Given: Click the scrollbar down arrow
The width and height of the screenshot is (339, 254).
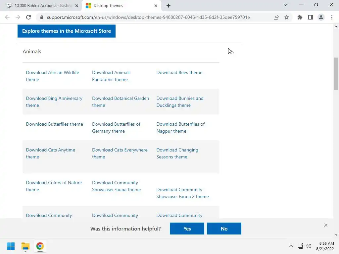Looking at the screenshot, I should pos(336,235).
